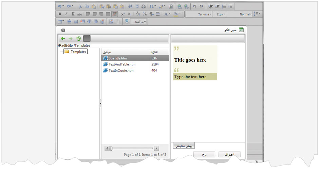Screen dimensions: 319x174
Task: Switch to the پیش نمایش preview tab
Action: click(184, 146)
